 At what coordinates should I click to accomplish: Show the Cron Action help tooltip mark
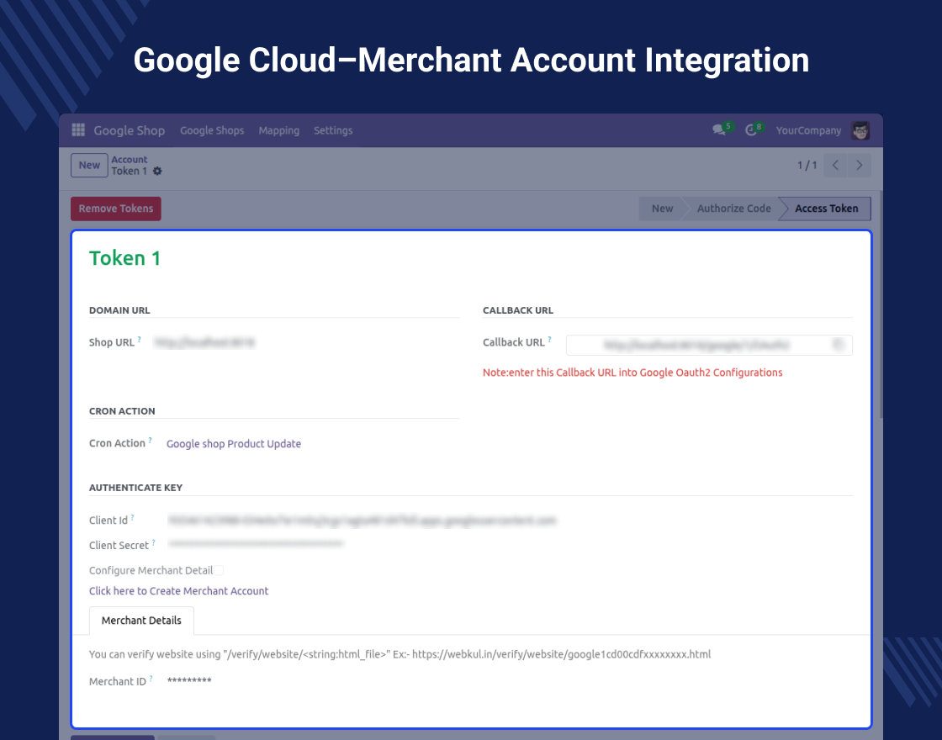[x=151, y=441]
